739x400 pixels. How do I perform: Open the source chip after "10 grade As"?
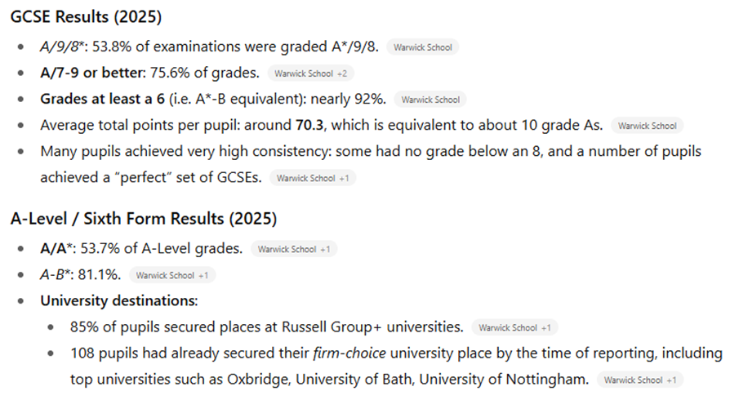point(647,126)
